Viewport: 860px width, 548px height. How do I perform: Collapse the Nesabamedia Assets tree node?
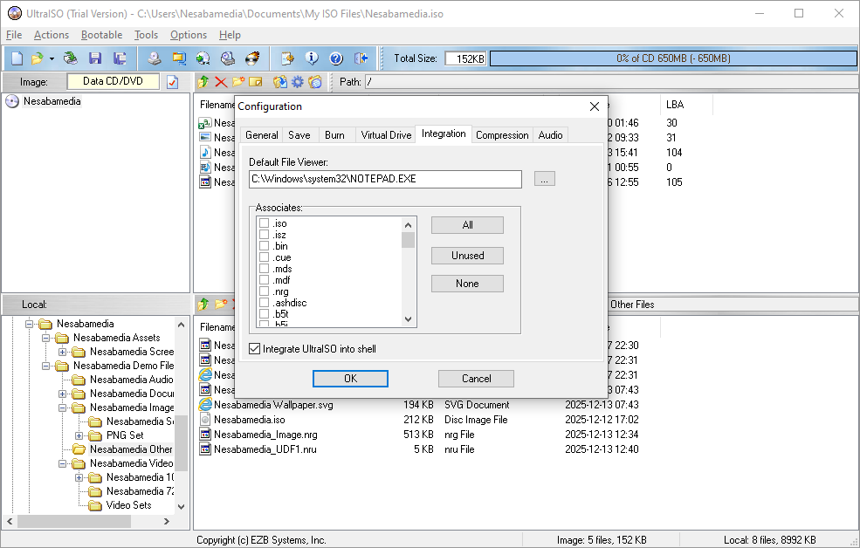point(45,338)
